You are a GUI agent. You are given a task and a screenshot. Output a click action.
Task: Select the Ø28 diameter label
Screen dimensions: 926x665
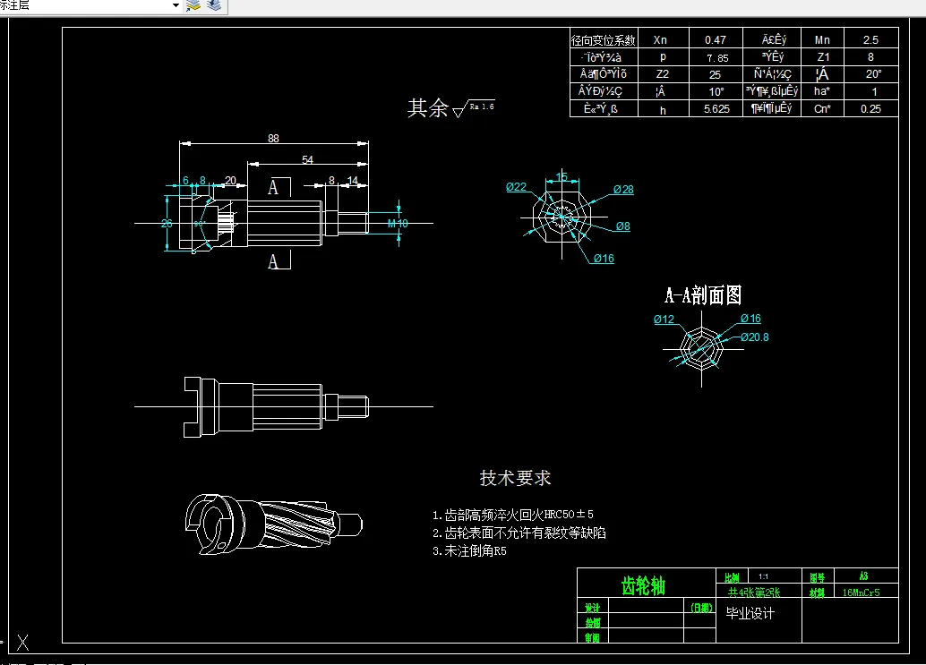click(623, 190)
